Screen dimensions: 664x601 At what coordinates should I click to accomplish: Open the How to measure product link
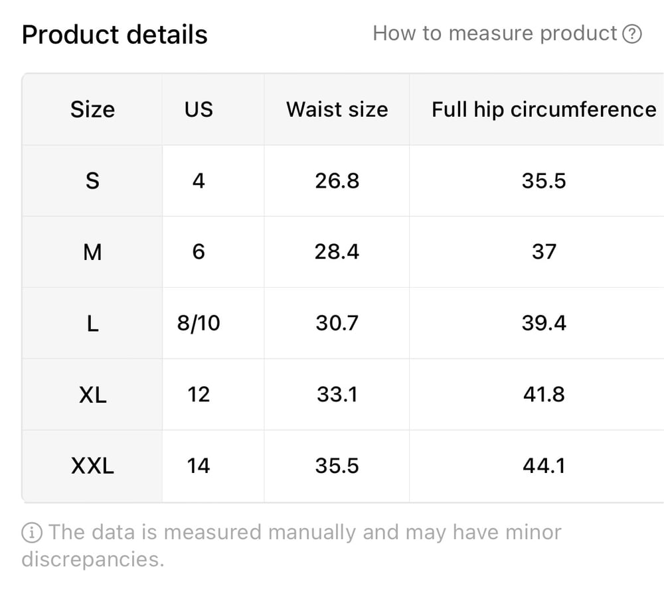pos(507,33)
